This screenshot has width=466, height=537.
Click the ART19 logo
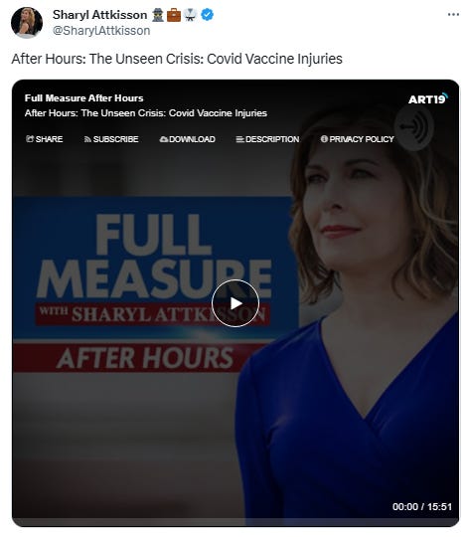click(427, 98)
